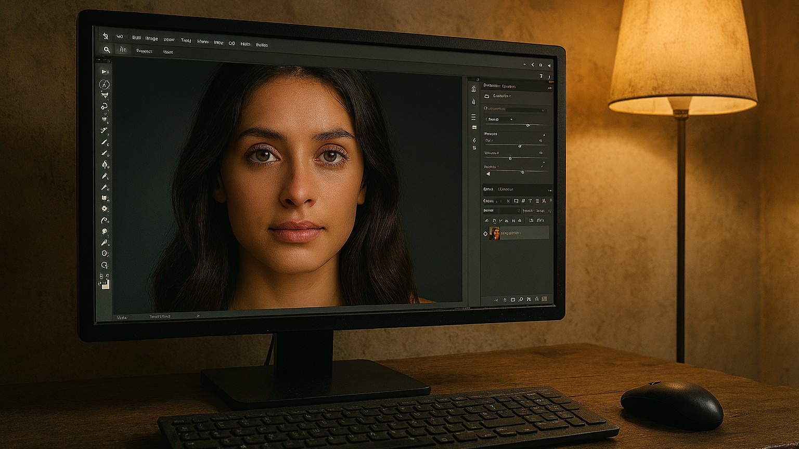Toggle visibility of the portrait layer

(x=485, y=234)
